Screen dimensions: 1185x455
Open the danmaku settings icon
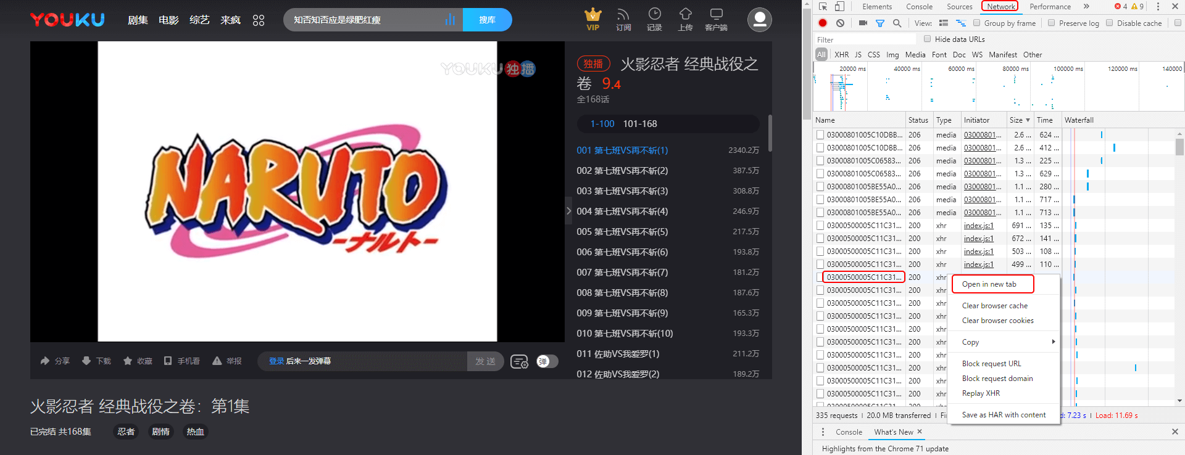tap(520, 361)
